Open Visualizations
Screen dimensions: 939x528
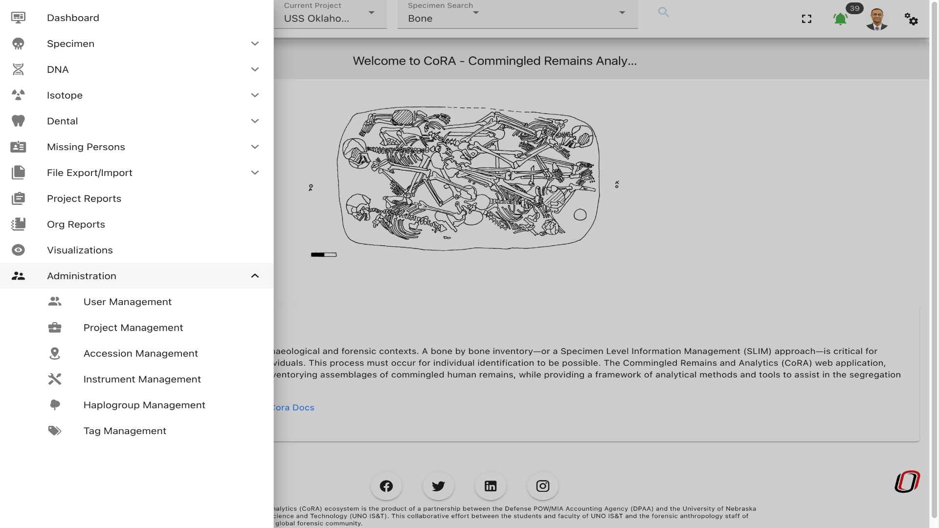[137, 250]
